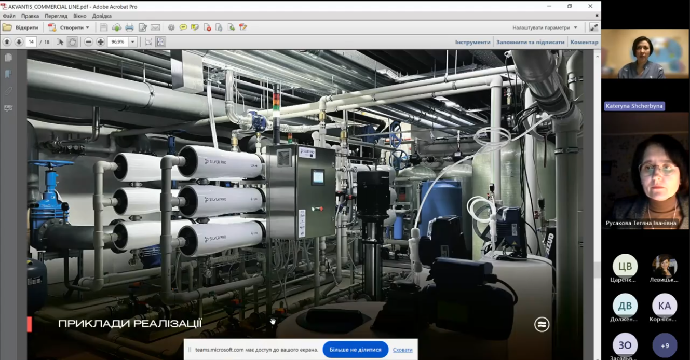Click the Print icon in the toolbar
The height and width of the screenshot is (360, 690).
pos(129,27)
